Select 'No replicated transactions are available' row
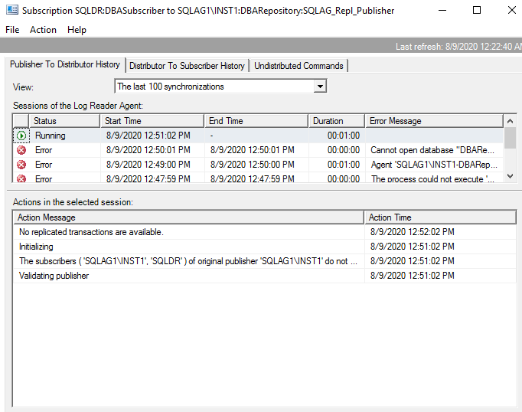The height and width of the screenshot is (412, 522). pyautogui.click(x=188, y=232)
